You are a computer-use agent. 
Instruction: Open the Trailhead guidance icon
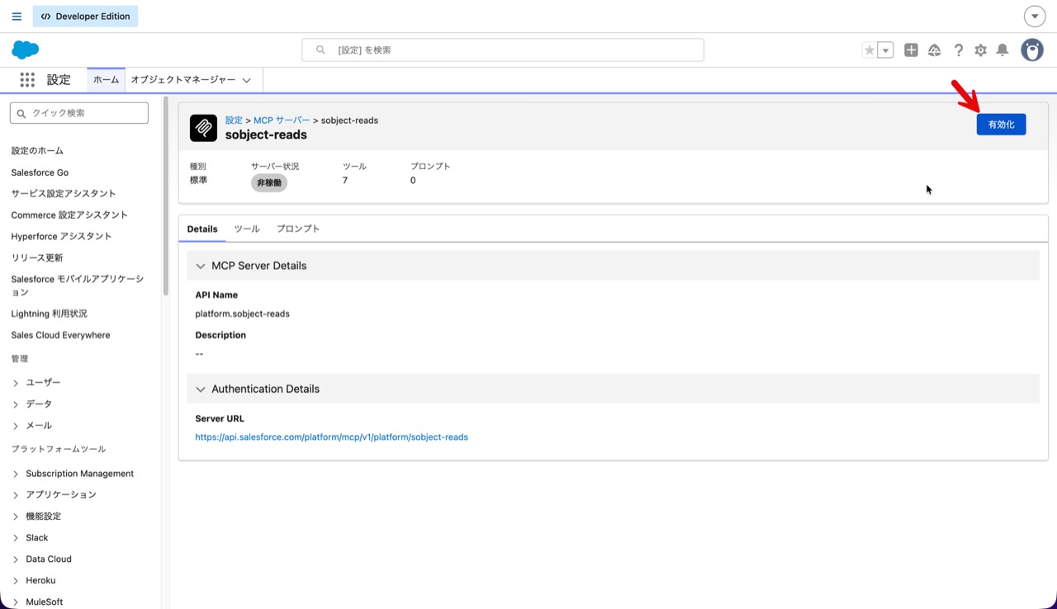[x=935, y=50]
